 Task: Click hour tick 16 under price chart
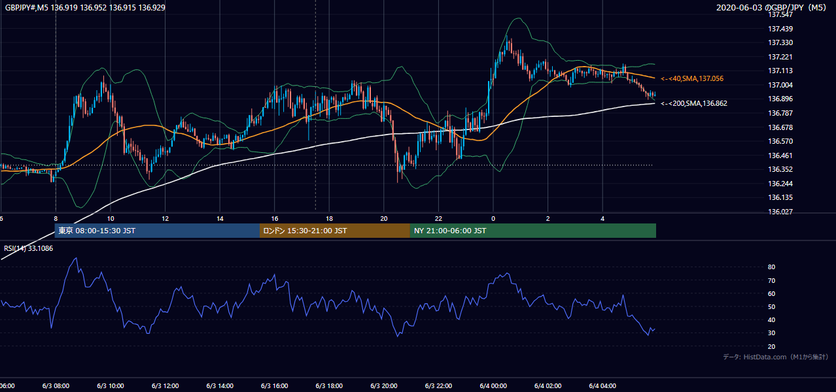[x=275, y=219]
